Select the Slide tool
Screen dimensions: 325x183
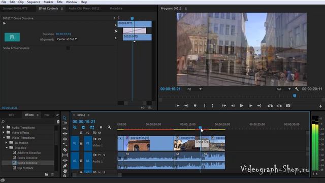point(64,160)
